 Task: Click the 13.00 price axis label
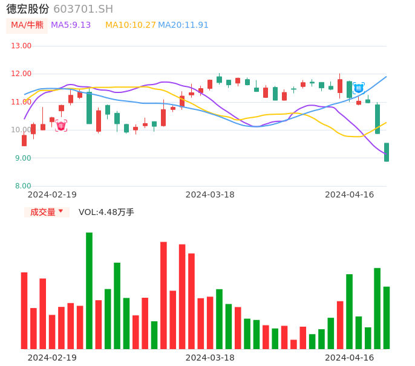(x=21, y=46)
